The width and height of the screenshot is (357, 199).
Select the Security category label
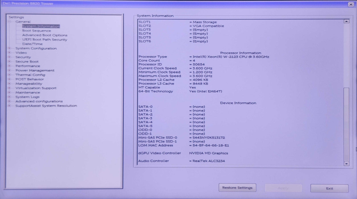tap(23, 57)
